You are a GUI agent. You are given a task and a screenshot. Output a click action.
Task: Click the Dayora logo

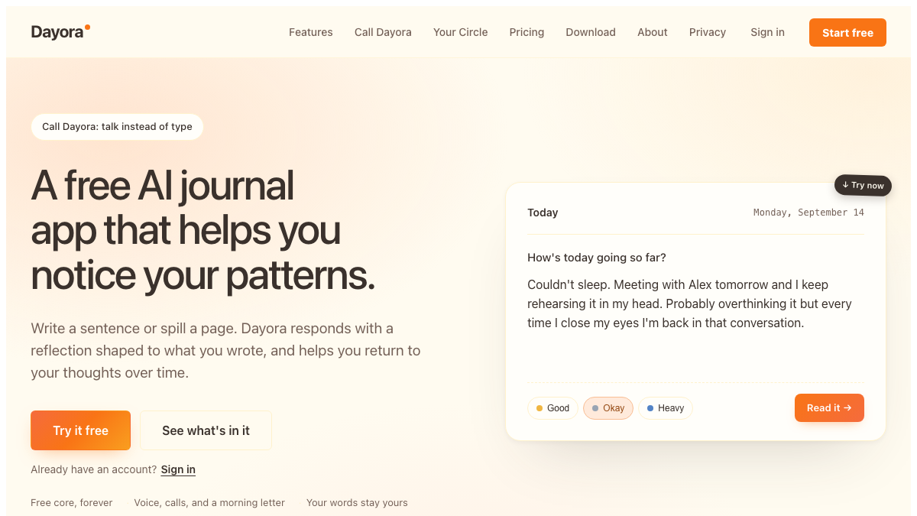[x=60, y=32]
